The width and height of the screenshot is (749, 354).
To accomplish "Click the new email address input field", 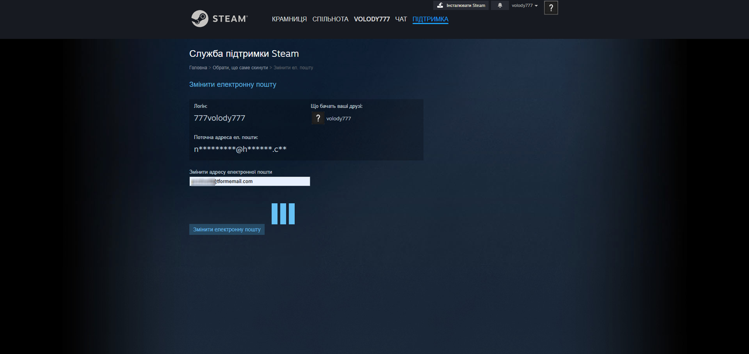I will [x=249, y=182].
